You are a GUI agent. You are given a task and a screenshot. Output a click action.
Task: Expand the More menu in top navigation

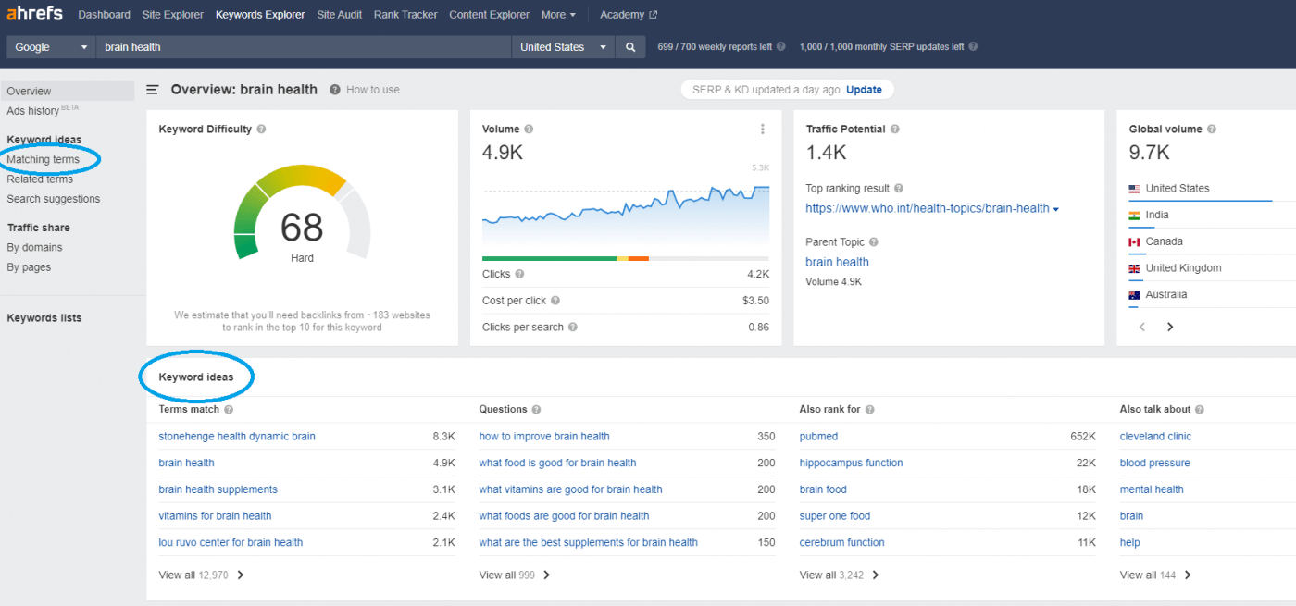558,15
